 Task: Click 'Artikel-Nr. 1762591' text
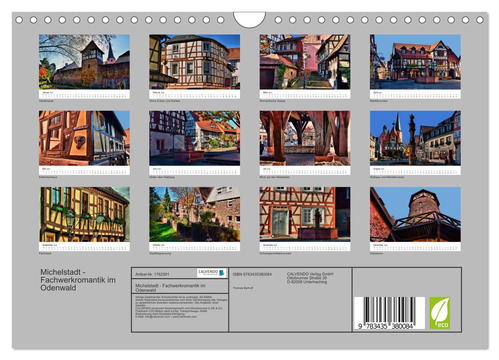[x=152, y=274]
